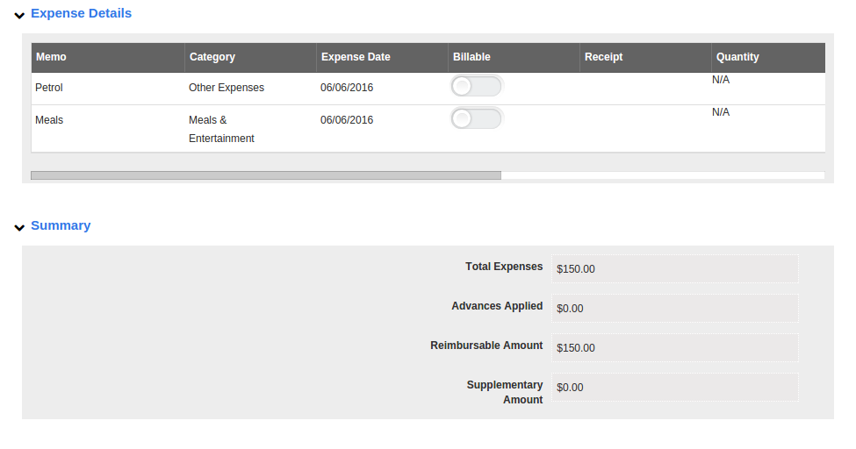
Task: Click the Expense Date column header
Action: [x=356, y=57]
